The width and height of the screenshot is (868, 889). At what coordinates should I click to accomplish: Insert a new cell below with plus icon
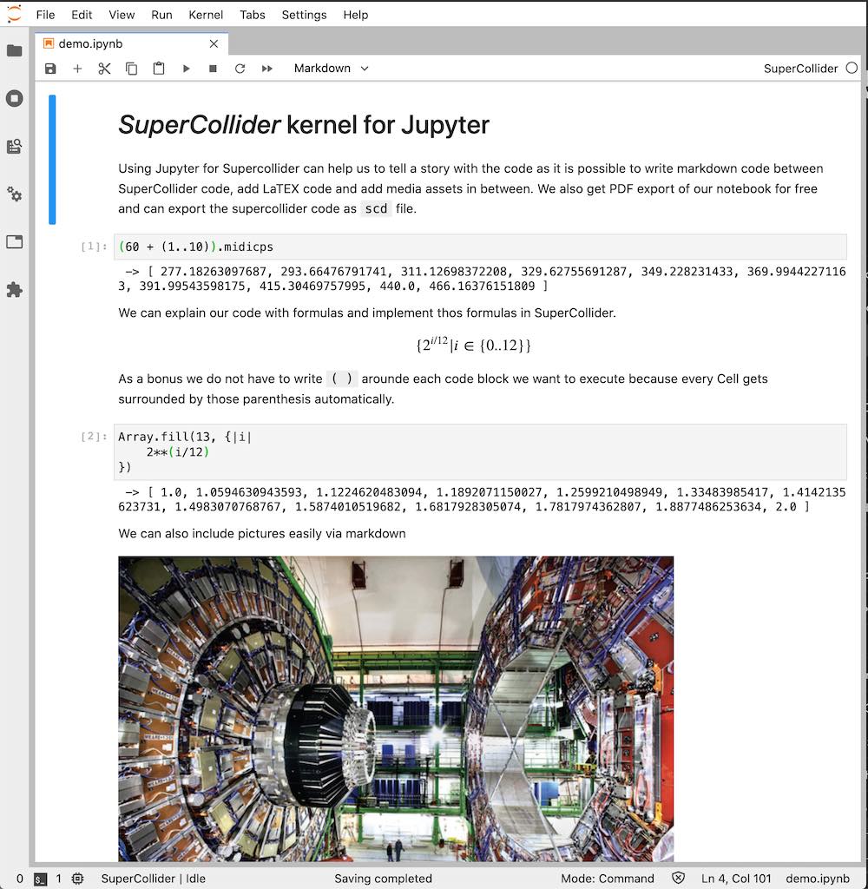[77, 69]
